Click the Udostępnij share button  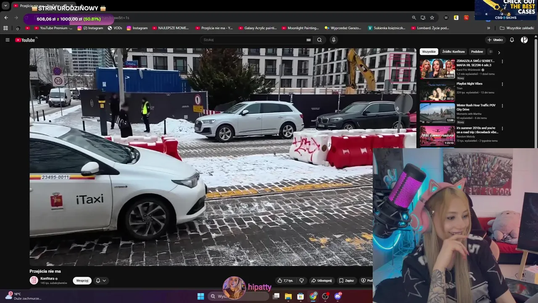321,281
